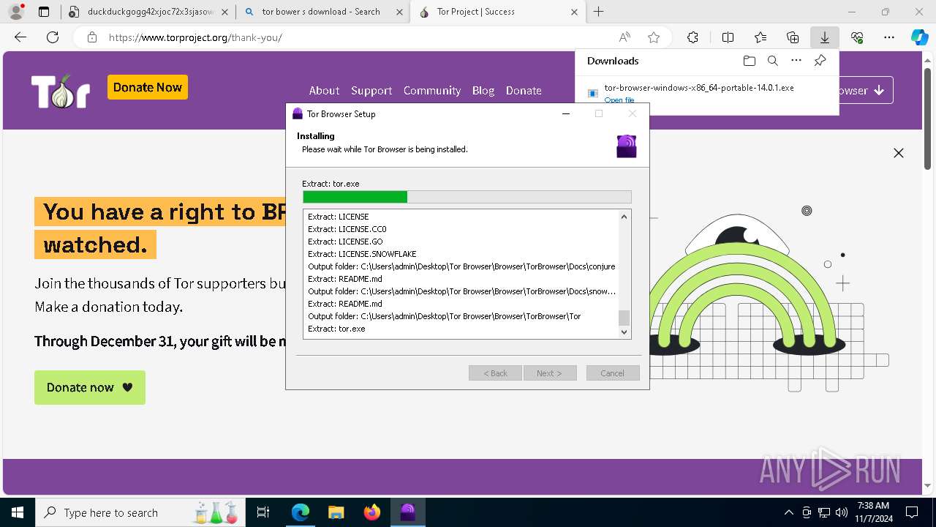This screenshot has height=527, width=936.
Task: Open About menu on Tor site
Action: [x=324, y=91]
